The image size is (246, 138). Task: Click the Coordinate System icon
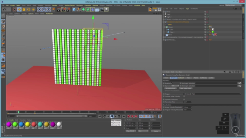tap(53, 10)
